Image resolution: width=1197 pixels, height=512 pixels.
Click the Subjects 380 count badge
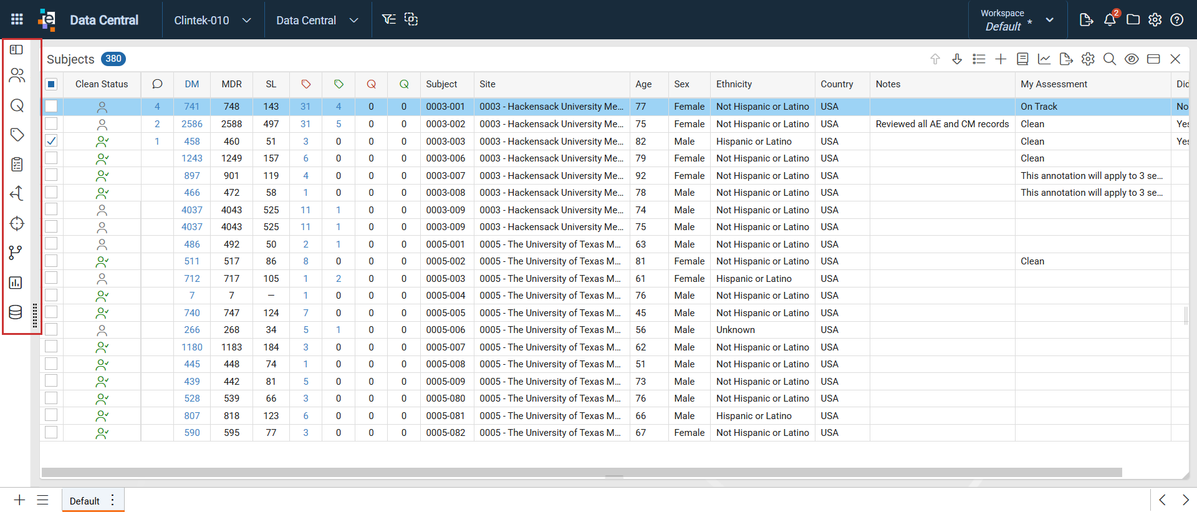click(x=113, y=59)
